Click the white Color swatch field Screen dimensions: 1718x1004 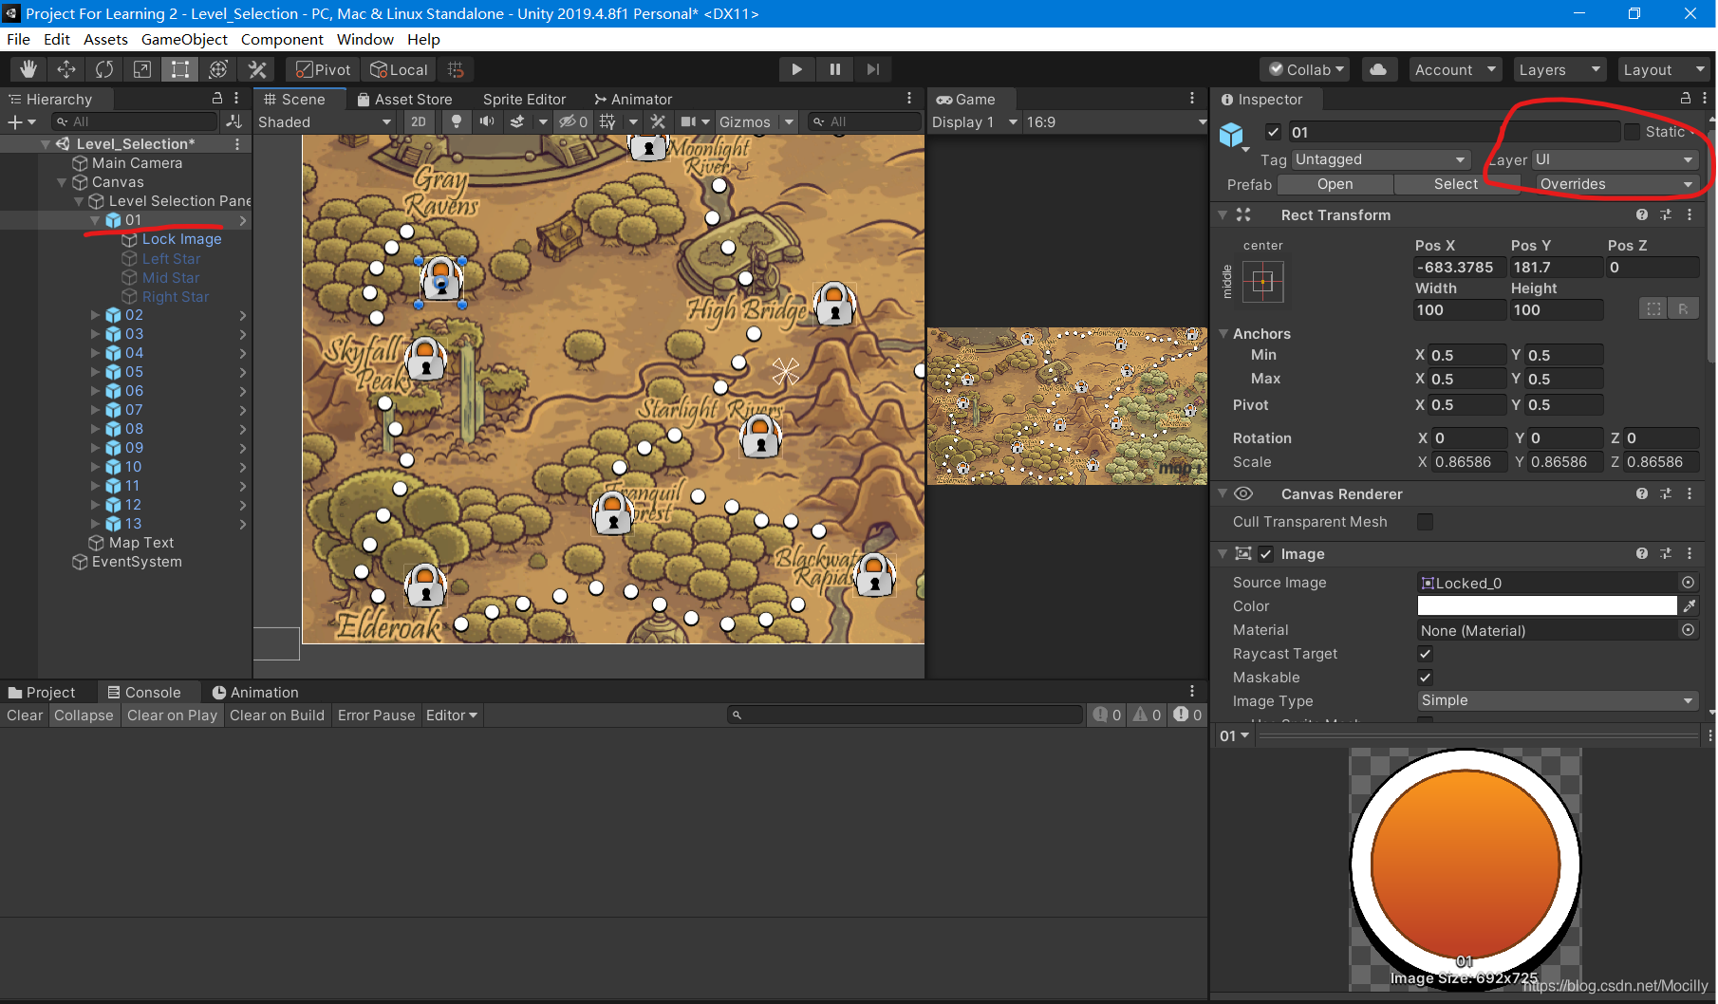(1546, 605)
